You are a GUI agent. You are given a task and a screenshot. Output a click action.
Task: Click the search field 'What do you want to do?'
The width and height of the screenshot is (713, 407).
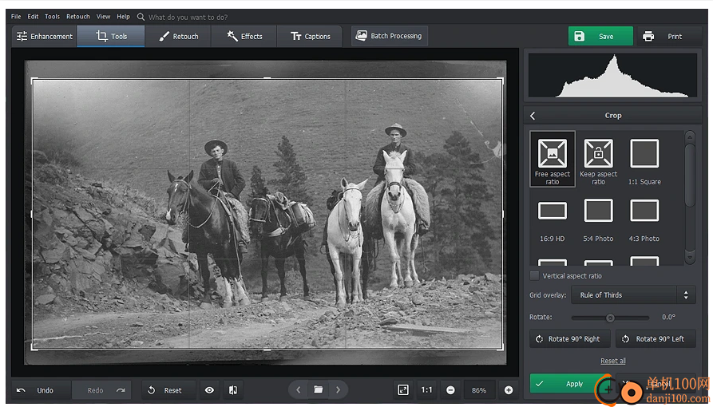(x=188, y=18)
